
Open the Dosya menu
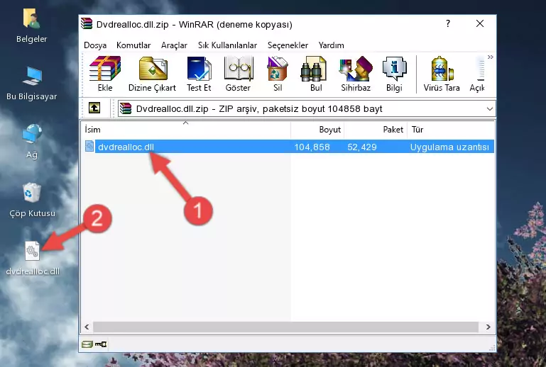(x=95, y=45)
